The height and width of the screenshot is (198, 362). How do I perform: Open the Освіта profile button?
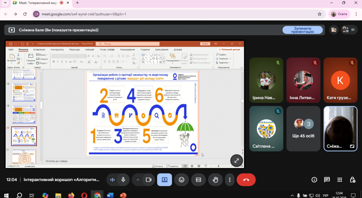[x=339, y=14]
